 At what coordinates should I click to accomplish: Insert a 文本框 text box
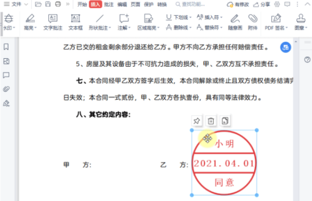75,22
